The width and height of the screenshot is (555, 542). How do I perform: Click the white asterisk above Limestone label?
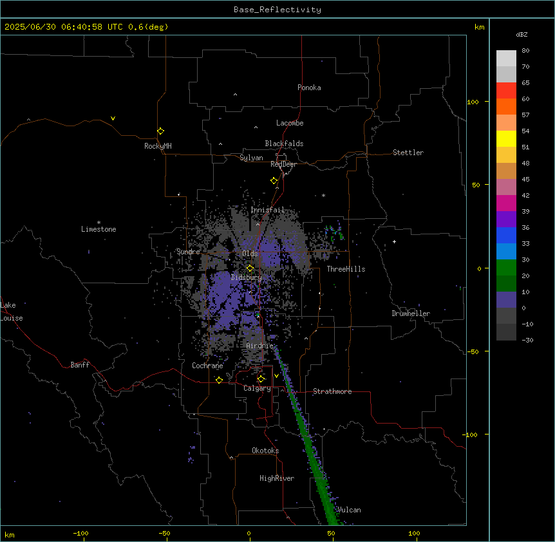click(x=99, y=223)
